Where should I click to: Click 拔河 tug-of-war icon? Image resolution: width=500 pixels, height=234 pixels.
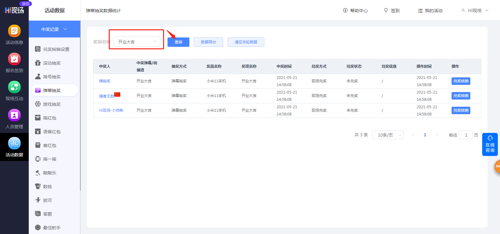point(38,200)
